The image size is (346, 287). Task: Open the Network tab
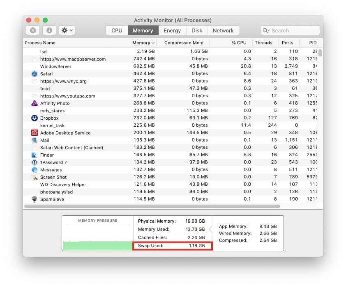pos(223,30)
